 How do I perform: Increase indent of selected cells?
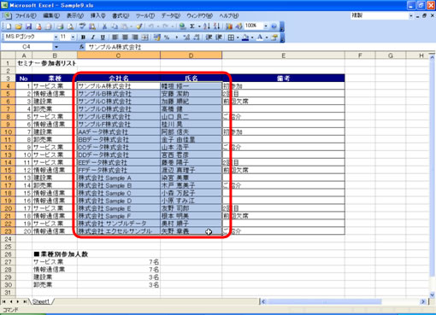pyautogui.click(x=219, y=38)
